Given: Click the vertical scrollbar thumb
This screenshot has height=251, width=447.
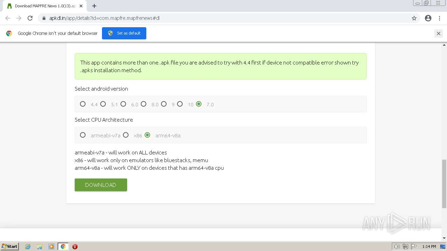Looking at the screenshot, I should [x=444, y=183].
